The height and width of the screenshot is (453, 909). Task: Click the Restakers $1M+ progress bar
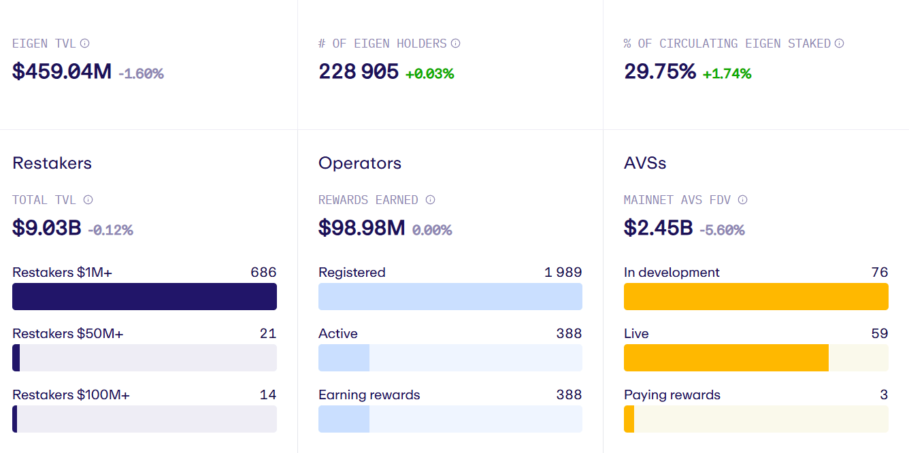click(x=144, y=297)
